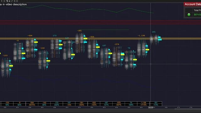
Task: Click the 74 delta label above its footprint bar
Action: pos(129,48)
